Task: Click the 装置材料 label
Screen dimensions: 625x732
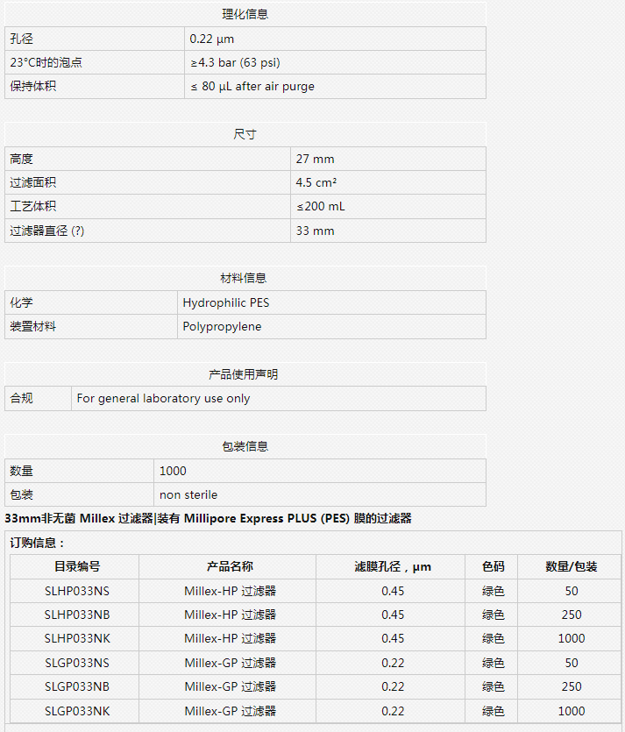Action: point(32,326)
